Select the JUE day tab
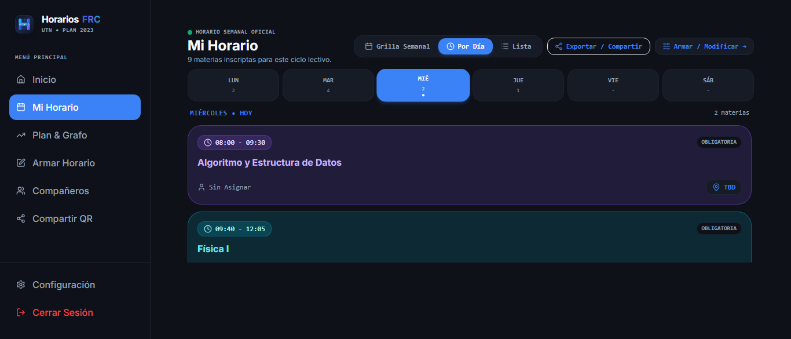 coord(518,85)
